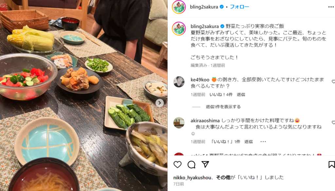Open ke49koo's avatar
The image size is (335, 191).
pos(179,82)
